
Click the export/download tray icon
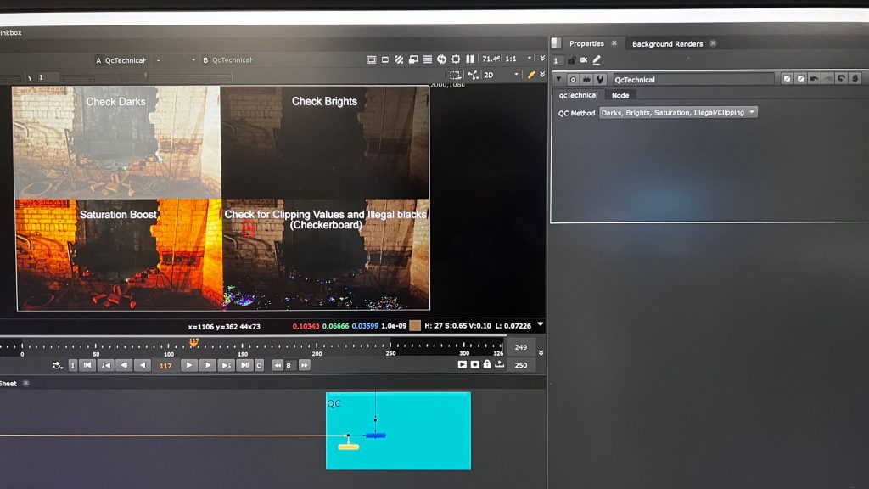click(x=499, y=364)
